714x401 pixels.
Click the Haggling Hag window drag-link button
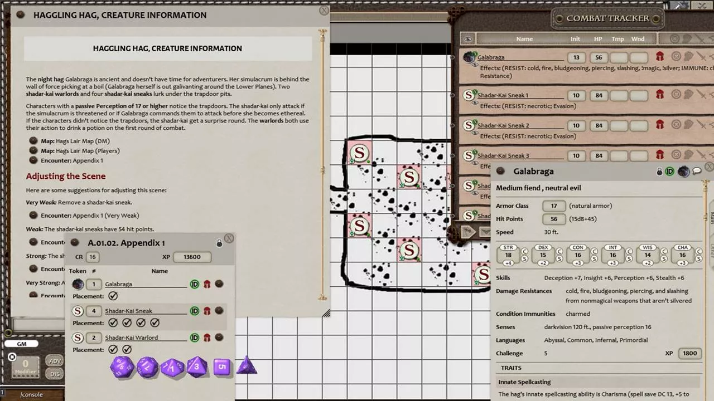[21, 15]
